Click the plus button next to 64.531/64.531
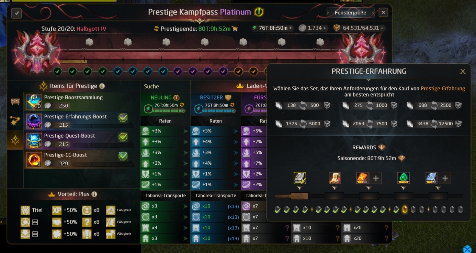The height and width of the screenshot is (253, 476). (382, 28)
